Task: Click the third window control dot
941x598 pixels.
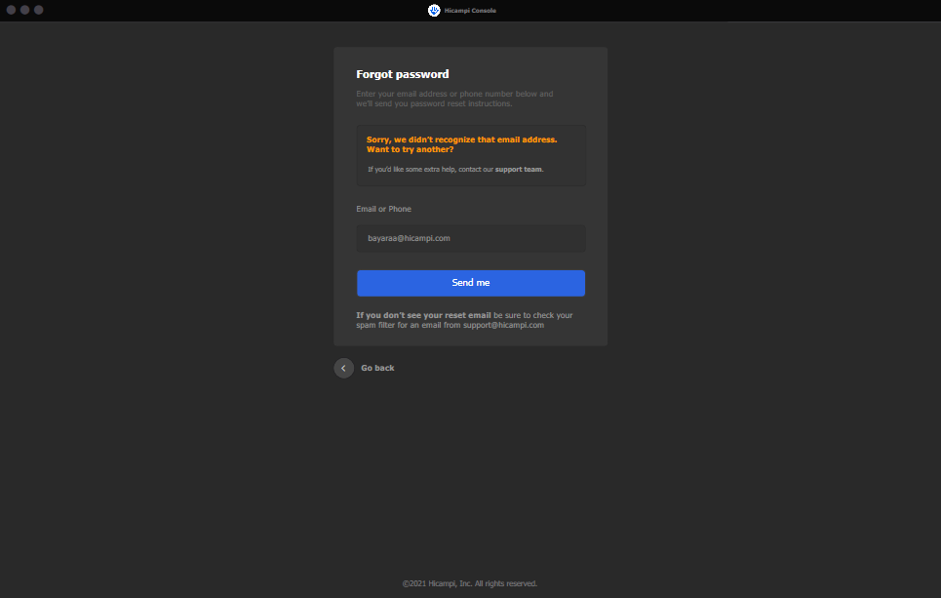Action: [x=39, y=10]
